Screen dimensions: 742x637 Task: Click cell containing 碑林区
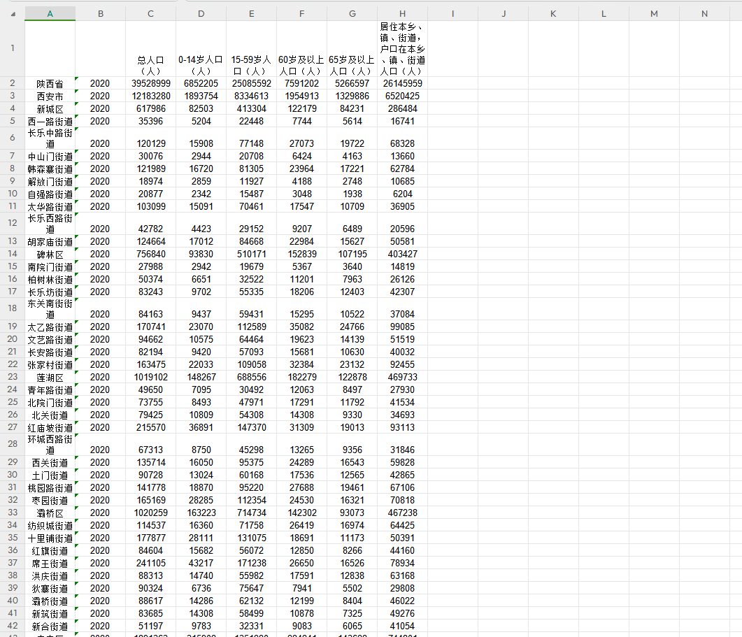(x=50, y=254)
